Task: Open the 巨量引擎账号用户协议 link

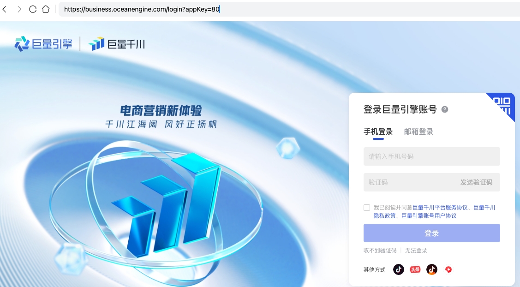Action: (429, 215)
